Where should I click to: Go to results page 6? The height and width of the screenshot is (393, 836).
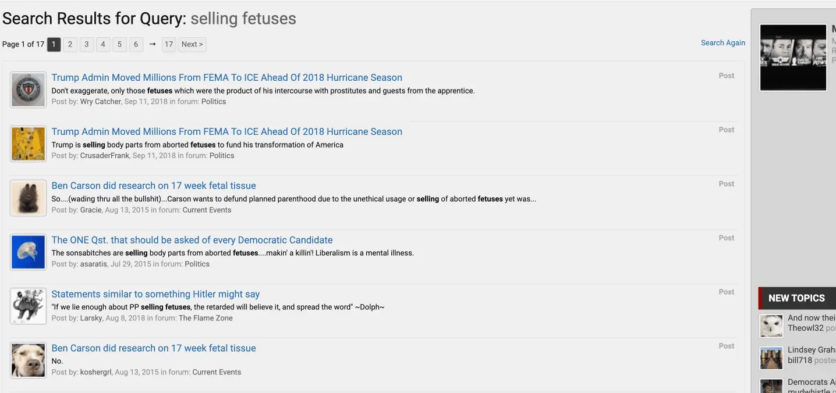136,44
